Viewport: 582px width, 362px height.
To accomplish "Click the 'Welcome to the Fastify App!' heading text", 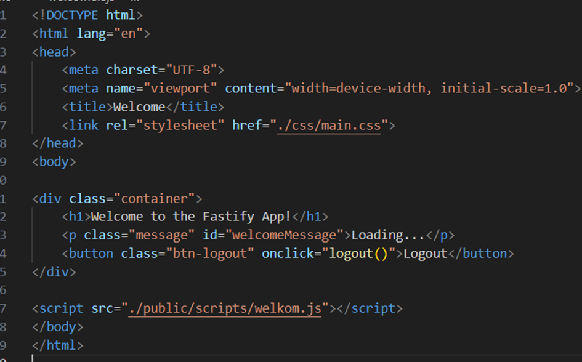I will coord(190,217).
